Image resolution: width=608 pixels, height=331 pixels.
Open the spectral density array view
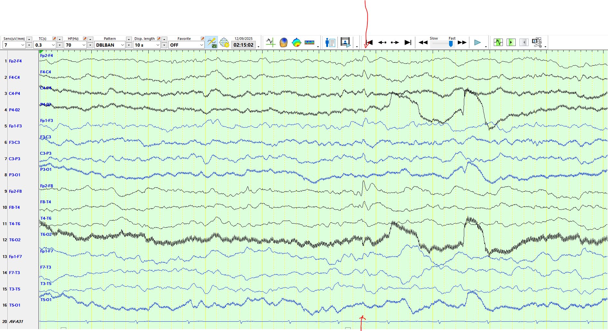(309, 42)
